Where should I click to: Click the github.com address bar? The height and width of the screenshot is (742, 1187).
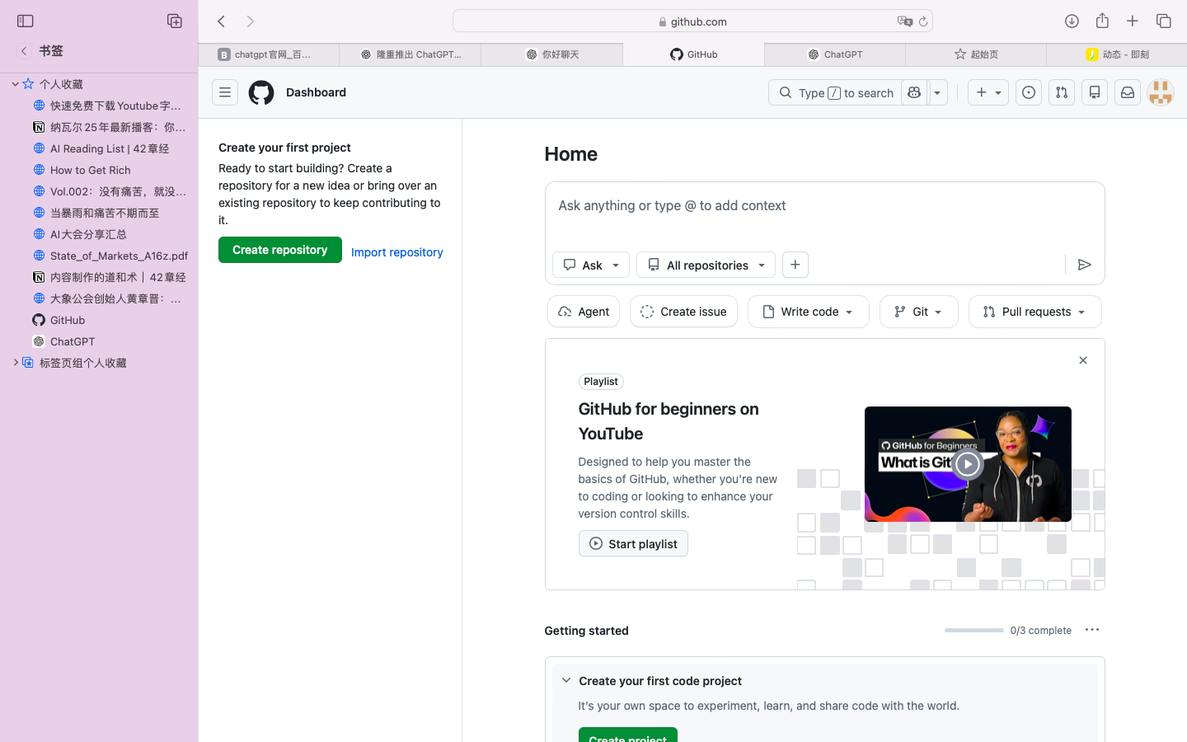(x=692, y=21)
